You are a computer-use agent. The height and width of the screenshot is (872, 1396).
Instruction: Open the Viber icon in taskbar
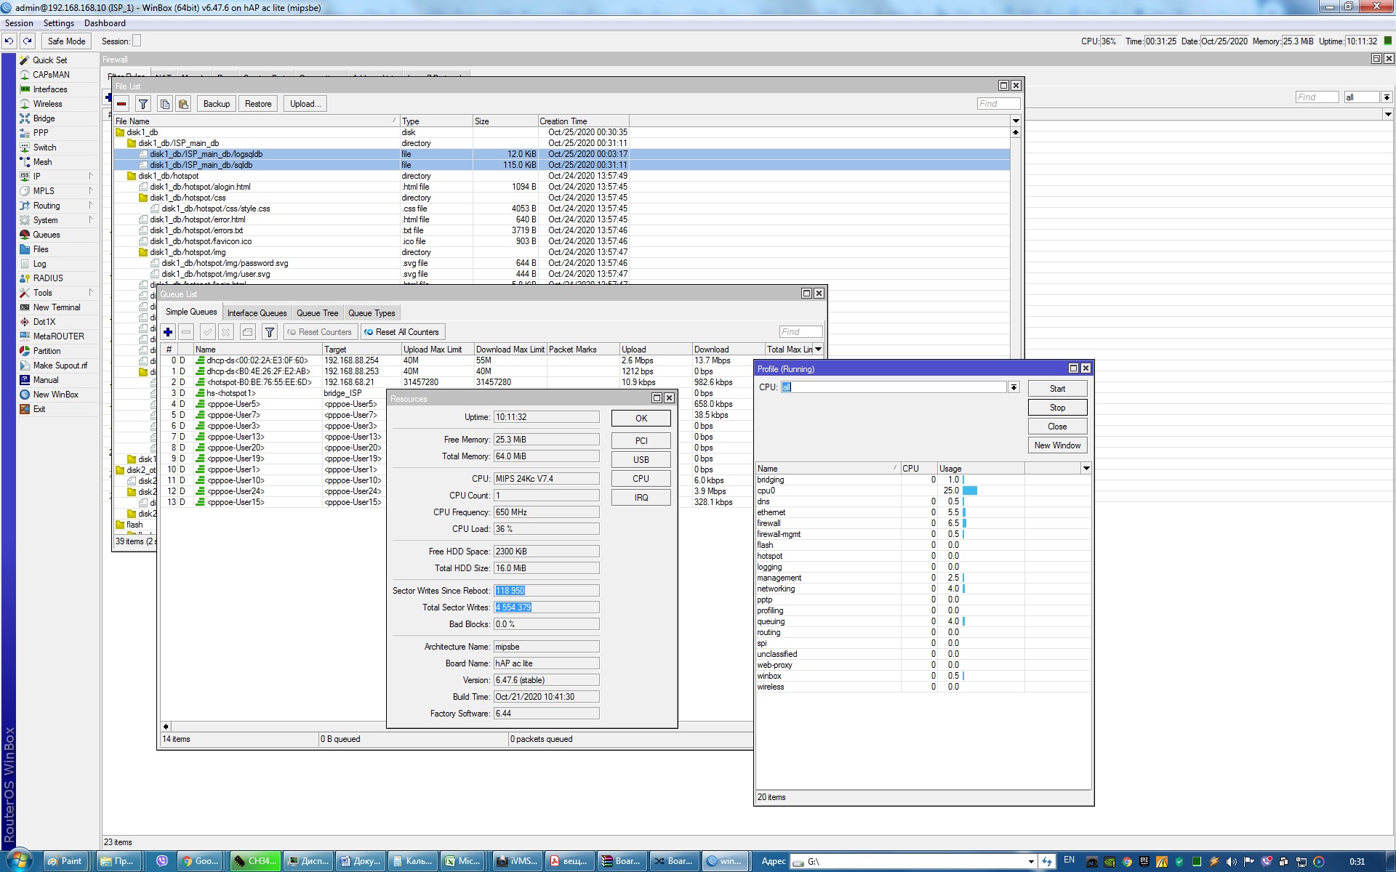(x=161, y=861)
